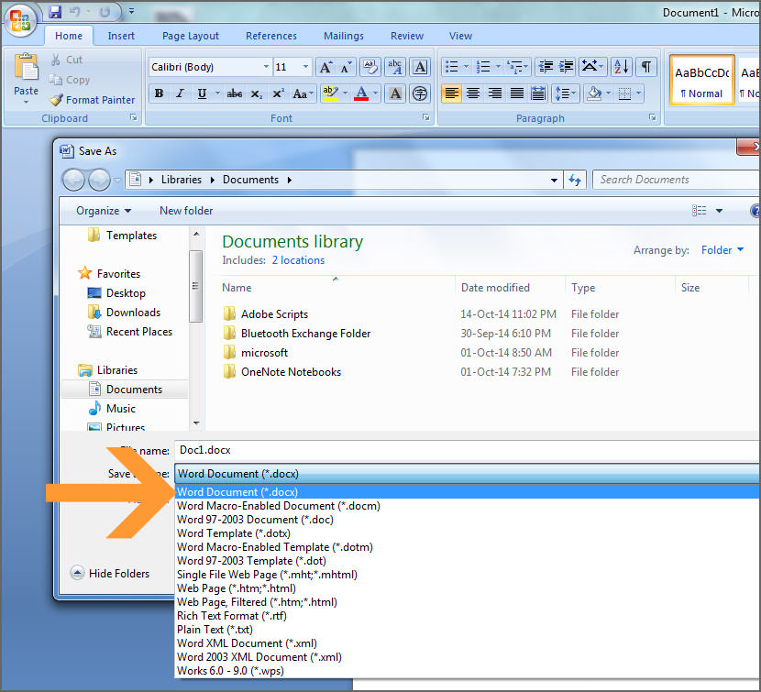Open the Font dialog launcher
The image size is (761, 692).
point(426,117)
